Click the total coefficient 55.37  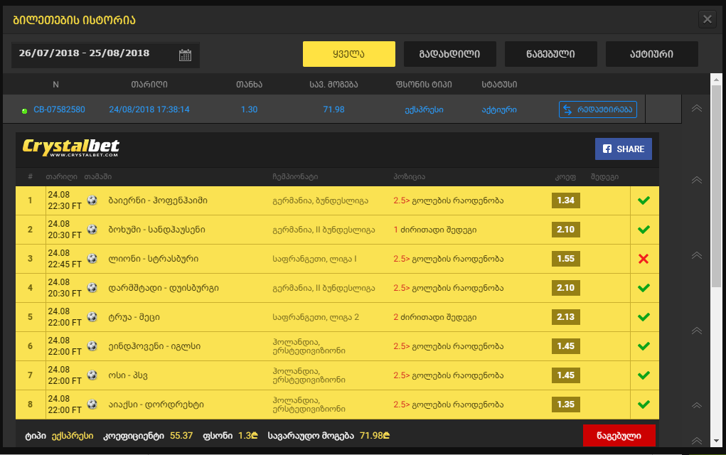coord(181,436)
